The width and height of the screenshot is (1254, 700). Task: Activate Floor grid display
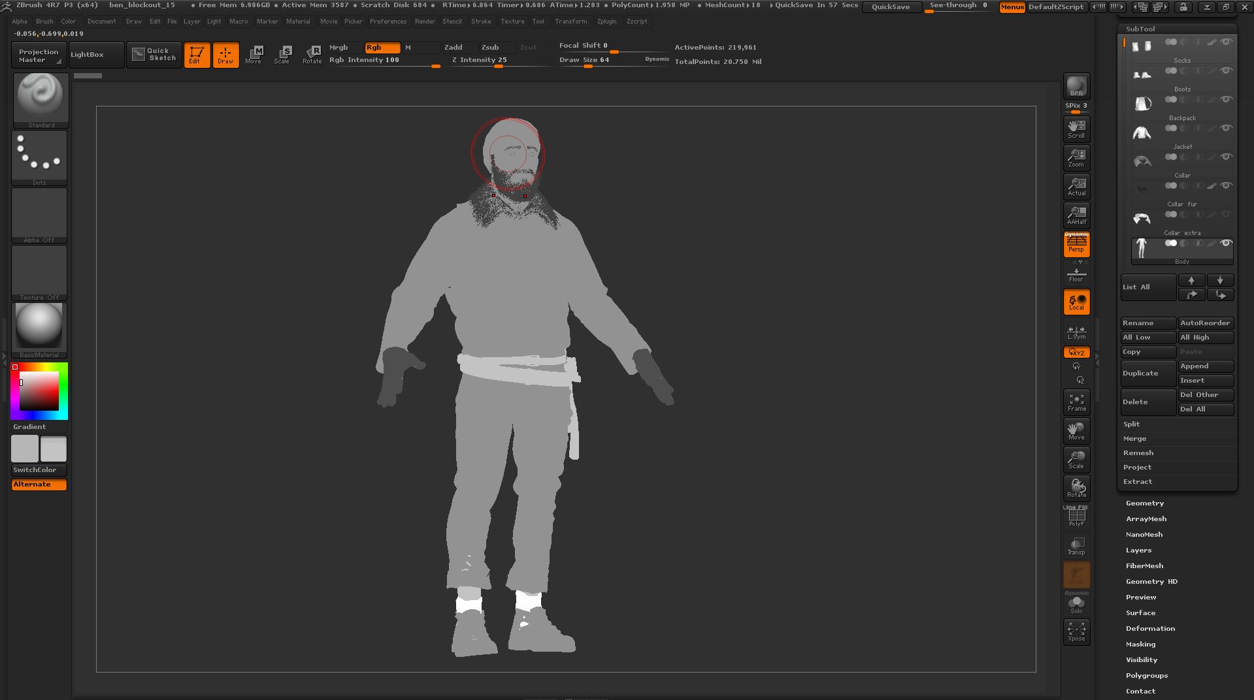[x=1076, y=272]
